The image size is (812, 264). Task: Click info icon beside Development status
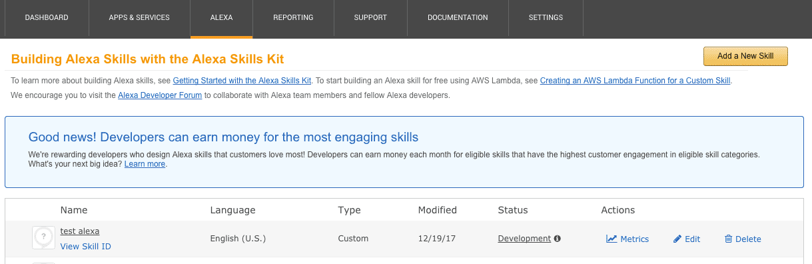point(558,239)
